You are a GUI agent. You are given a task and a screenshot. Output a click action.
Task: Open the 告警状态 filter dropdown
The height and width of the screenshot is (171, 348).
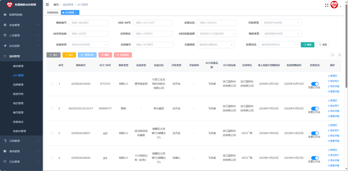(278, 45)
